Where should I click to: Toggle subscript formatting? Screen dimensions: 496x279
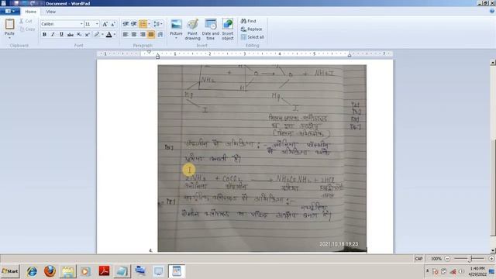click(79, 34)
